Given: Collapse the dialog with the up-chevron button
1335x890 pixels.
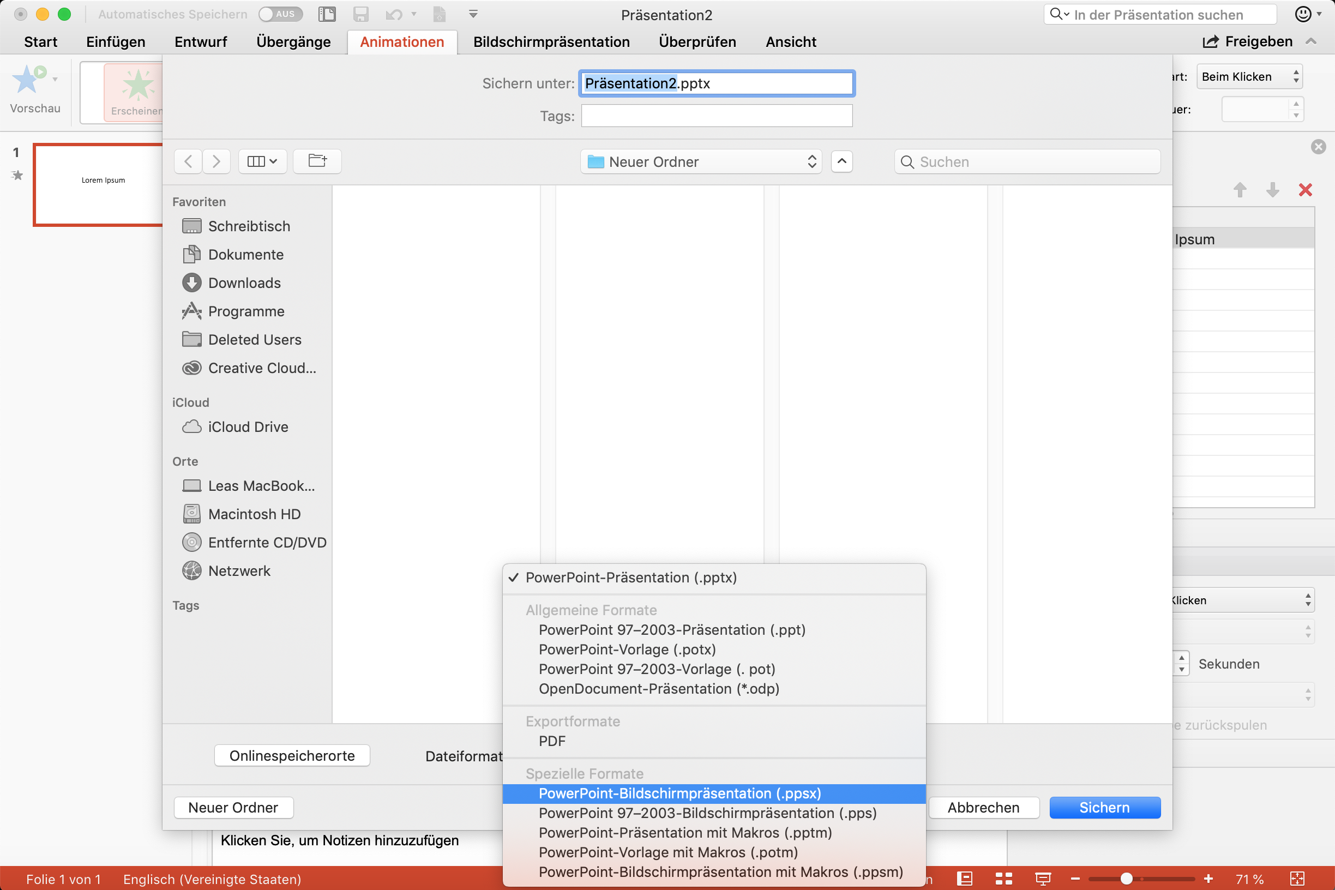Looking at the screenshot, I should click(x=842, y=161).
